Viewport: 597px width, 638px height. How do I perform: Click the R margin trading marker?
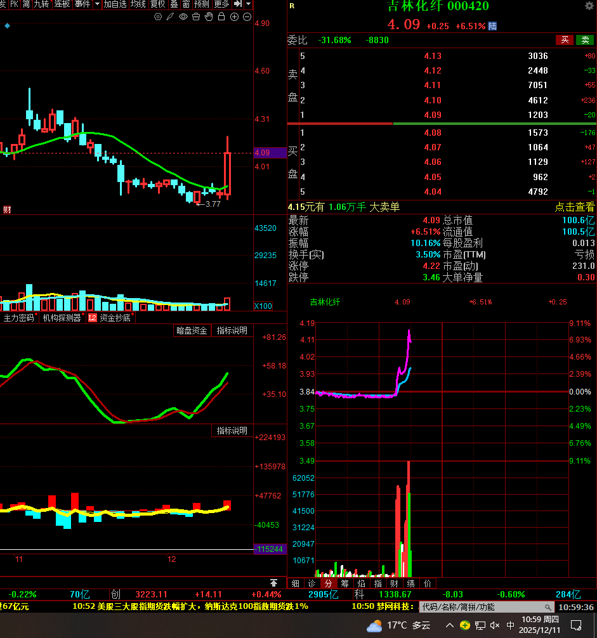coord(292,6)
